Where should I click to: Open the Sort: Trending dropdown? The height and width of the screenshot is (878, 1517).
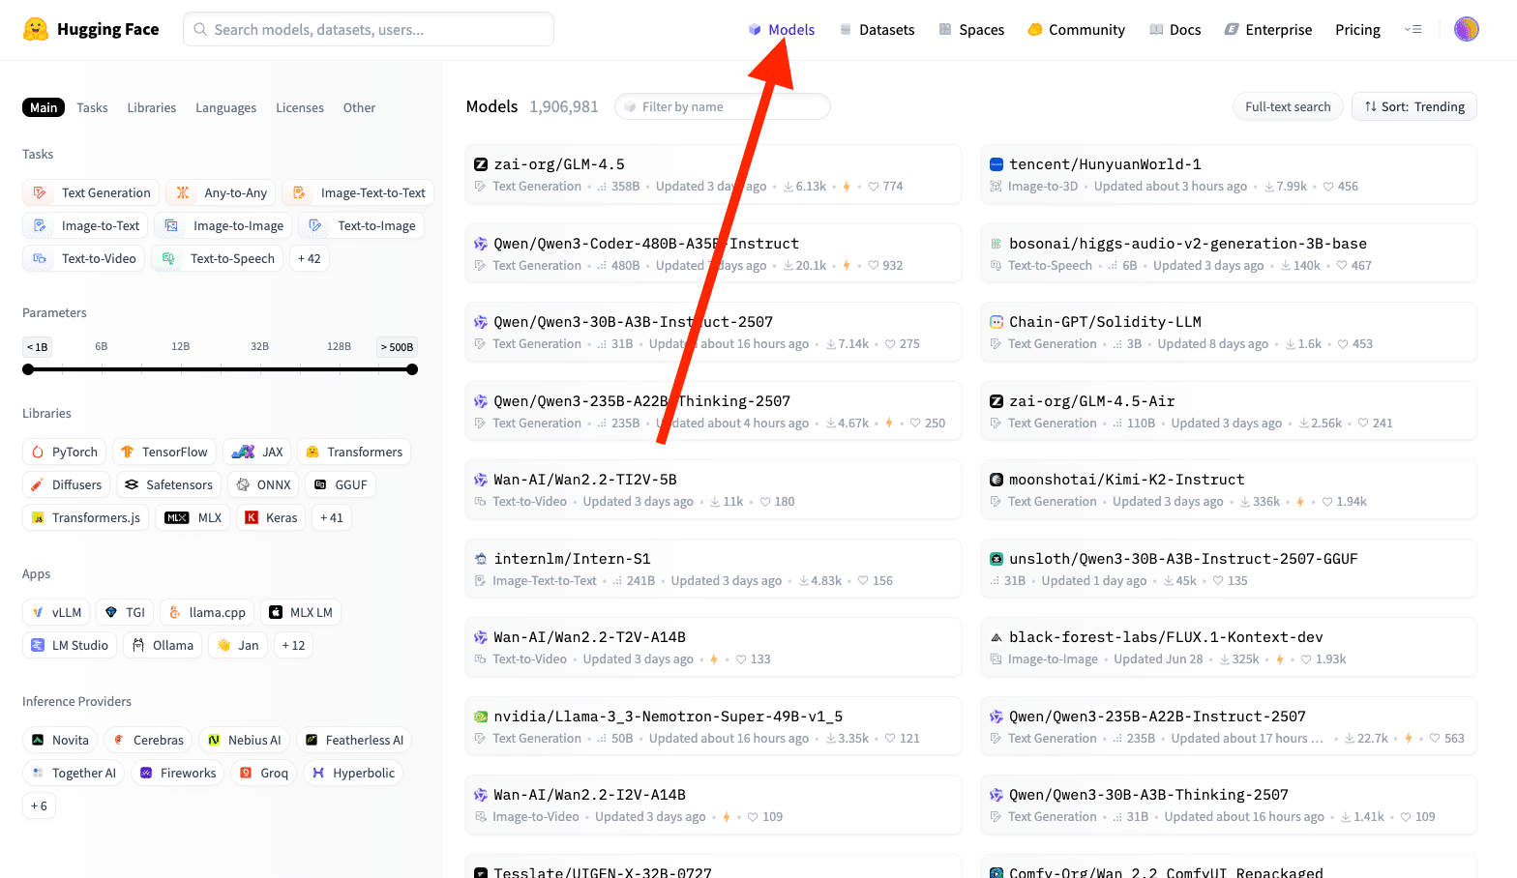point(1413,106)
